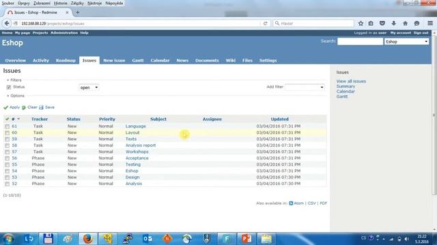Toggle select-all checkmark in table header
437x245 pixels.
coord(7,119)
